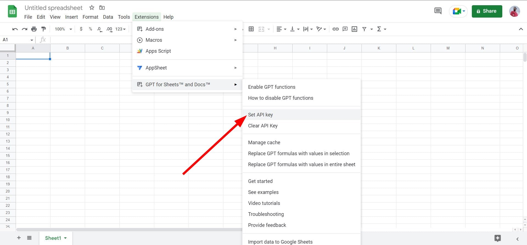Open the Apps Script menu entry

pyautogui.click(x=158, y=51)
